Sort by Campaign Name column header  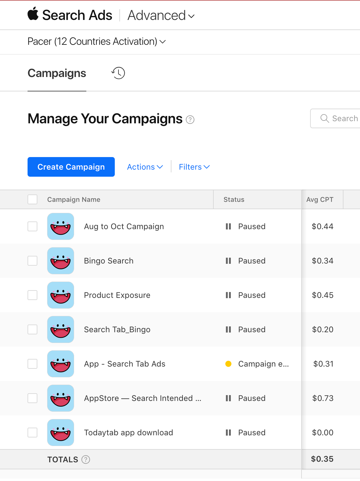(x=74, y=199)
